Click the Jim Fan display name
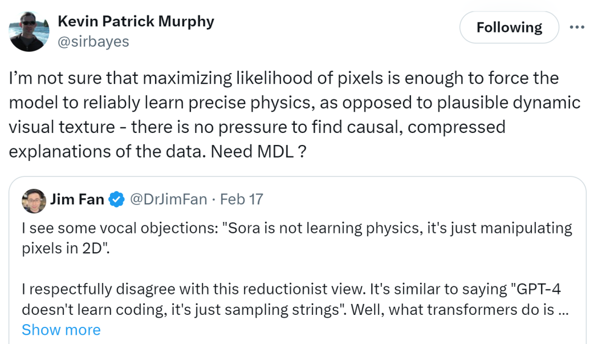 (x=78, y=199)
